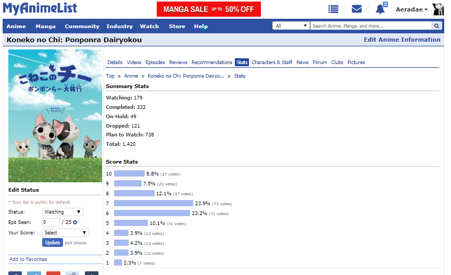The image size is (451, 275).
Task: Click the MyAnimeList logo
Action: [x=40, y=9]
